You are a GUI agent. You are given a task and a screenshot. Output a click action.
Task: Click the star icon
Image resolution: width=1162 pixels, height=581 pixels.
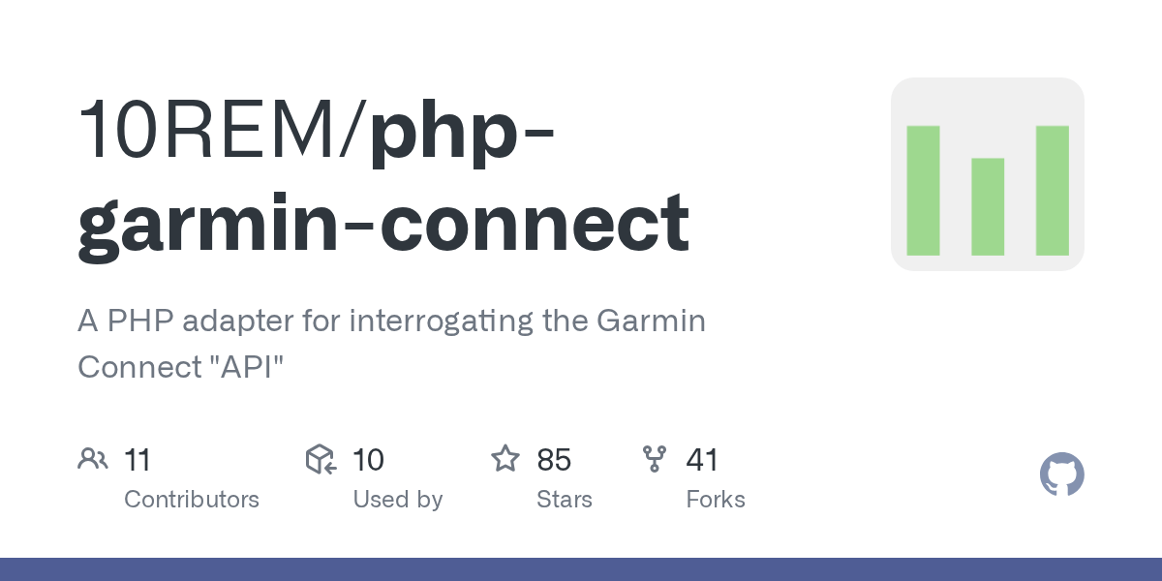[505, 459]
